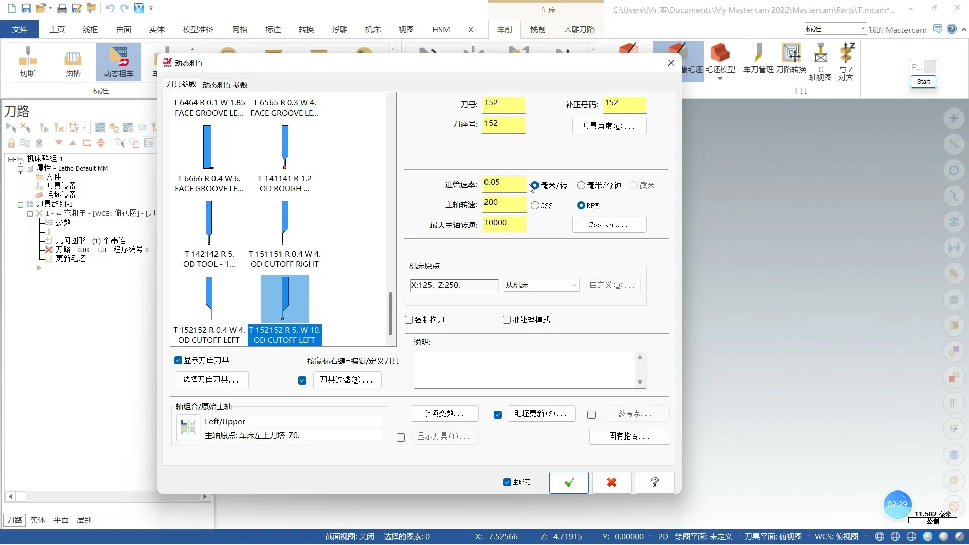Viewport: 969px width, 545px height.
Task: Open the 刀路转换 tool icon
Action: pyautogui.click(x=791, y=58)
